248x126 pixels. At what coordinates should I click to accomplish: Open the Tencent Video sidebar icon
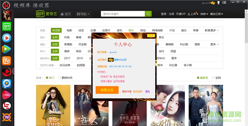coord(7,49)
